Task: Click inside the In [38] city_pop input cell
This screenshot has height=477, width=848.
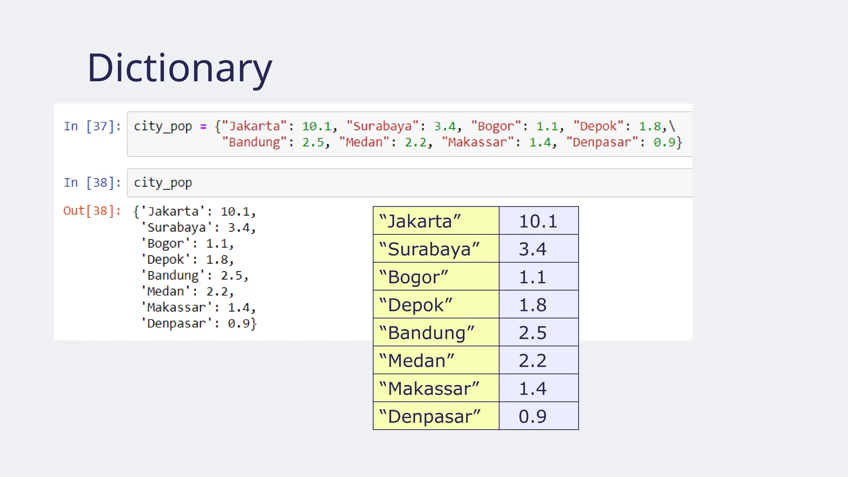Action: click(410, 183)
